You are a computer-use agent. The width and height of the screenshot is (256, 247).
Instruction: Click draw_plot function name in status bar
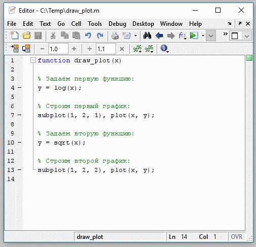pos(90,237)
